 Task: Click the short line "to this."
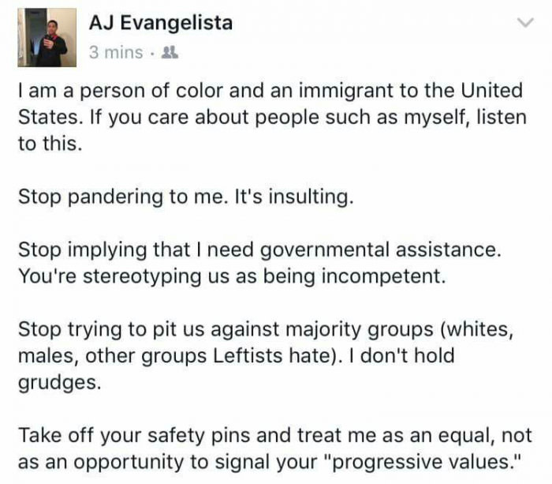tap(50, 144)
